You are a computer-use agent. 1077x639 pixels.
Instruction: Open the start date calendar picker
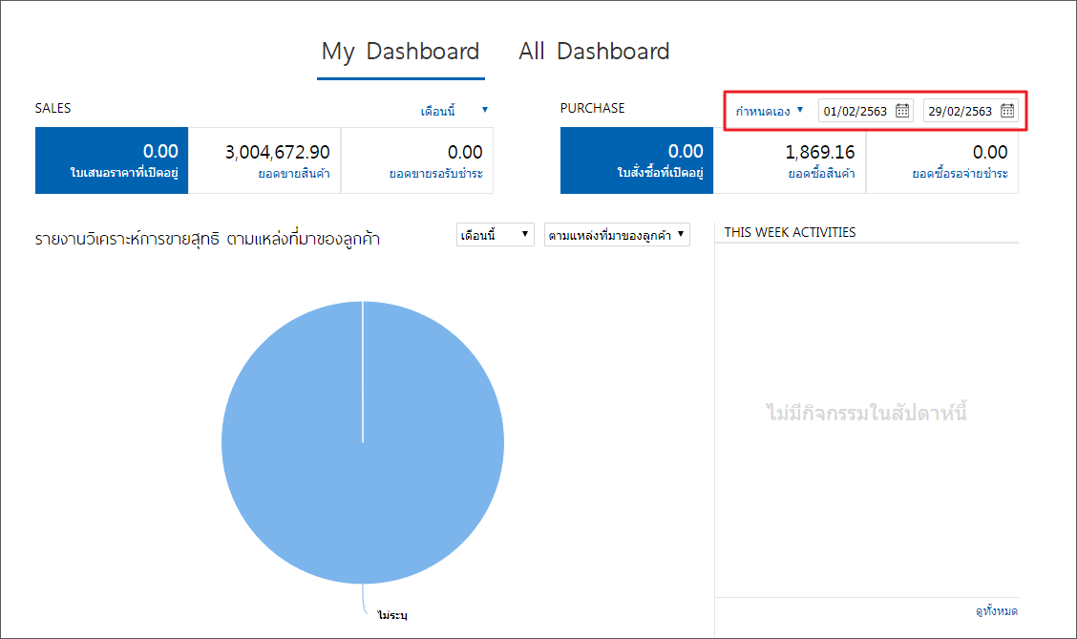902,111
